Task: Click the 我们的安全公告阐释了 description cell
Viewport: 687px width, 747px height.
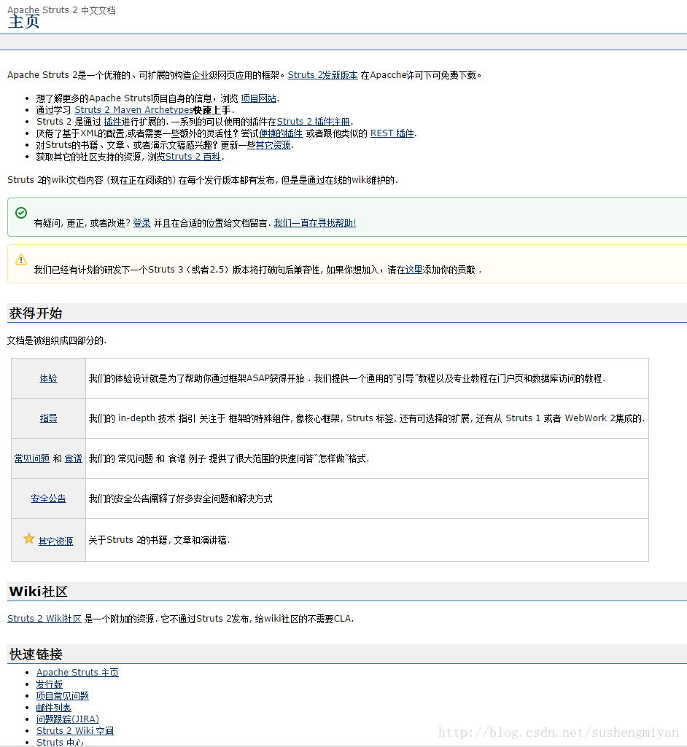Action: tap(367, 498)
